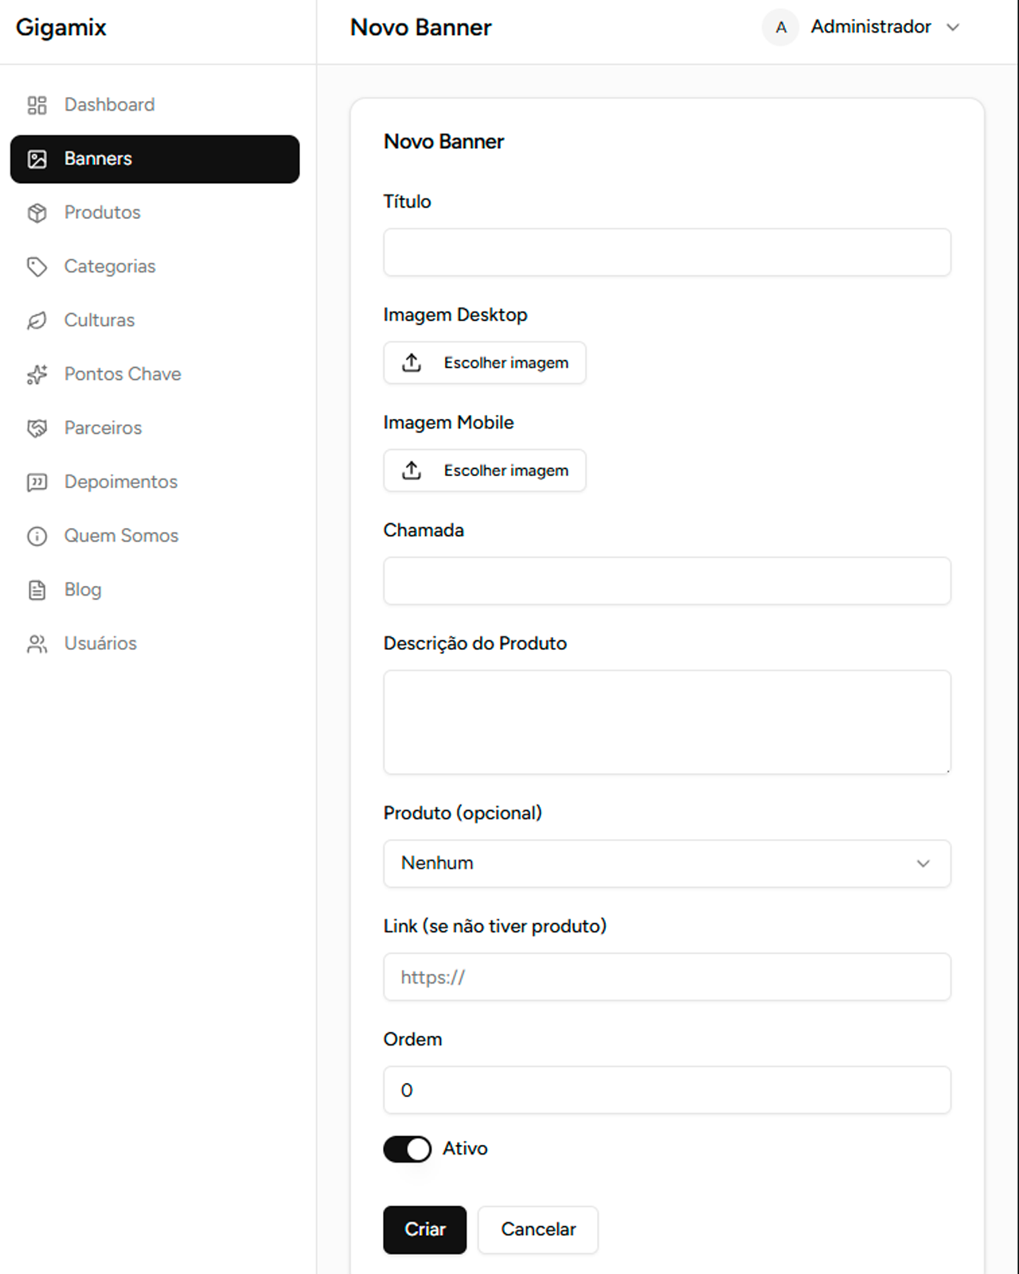Go to Parceiros page
The height and width of the screenshot is (1274, 1019).
155,428
